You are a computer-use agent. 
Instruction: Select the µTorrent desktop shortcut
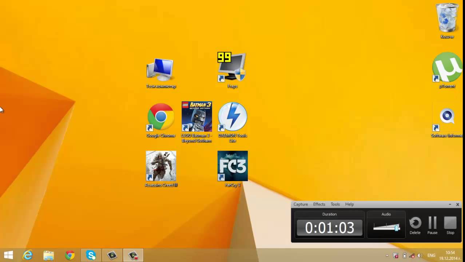447,70
